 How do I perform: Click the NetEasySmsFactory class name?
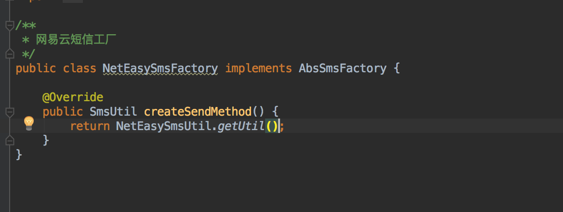pyautogui.click(x=160, y=68)
